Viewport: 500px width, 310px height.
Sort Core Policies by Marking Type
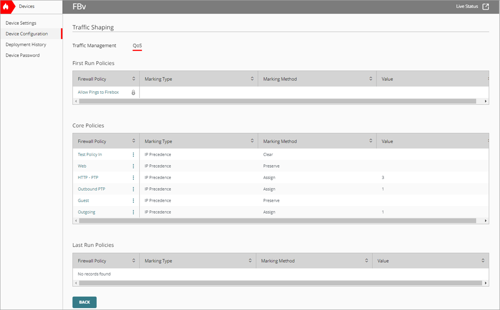coord(252,141)
